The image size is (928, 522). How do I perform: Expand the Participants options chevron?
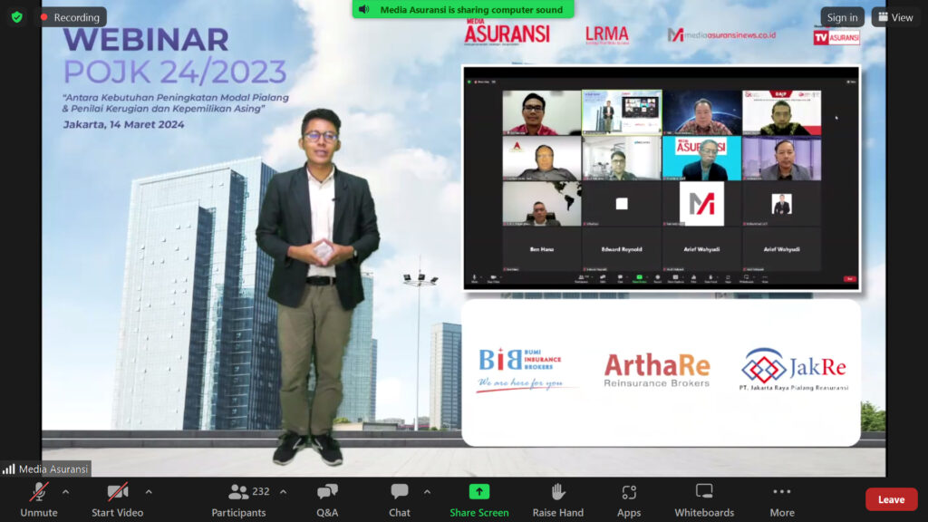(x=284, y=492)
